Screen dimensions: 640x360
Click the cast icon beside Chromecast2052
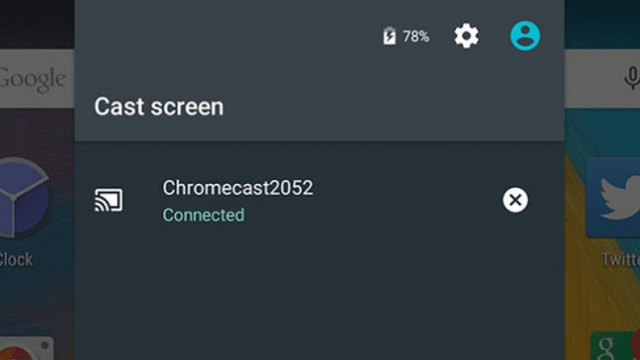(x=108, y=200)
